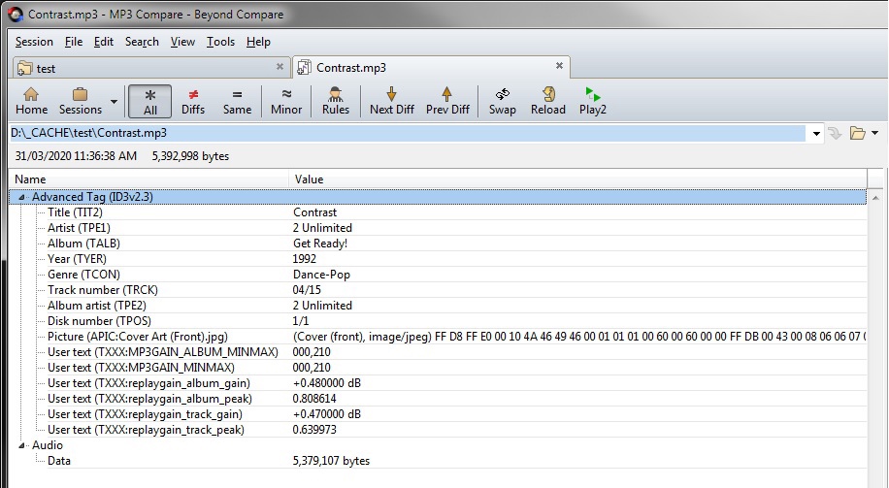Select the replaygain_track_peak row

438,430
